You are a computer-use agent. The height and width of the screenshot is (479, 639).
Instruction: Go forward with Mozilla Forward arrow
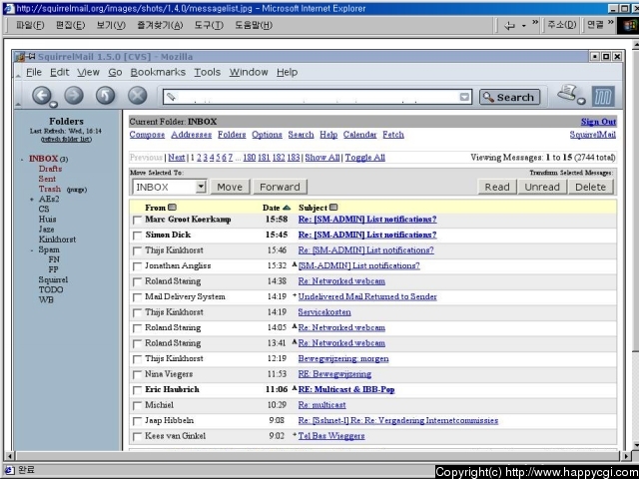pyautogui.click(x=74, y=96)
